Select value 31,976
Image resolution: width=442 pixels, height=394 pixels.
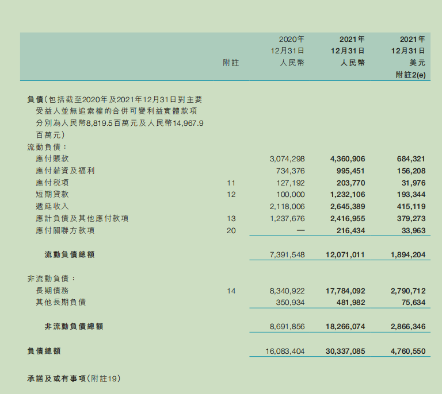413,183
